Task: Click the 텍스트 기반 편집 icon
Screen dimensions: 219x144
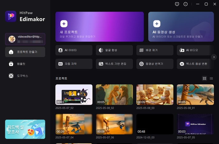Action: [101, 64]
